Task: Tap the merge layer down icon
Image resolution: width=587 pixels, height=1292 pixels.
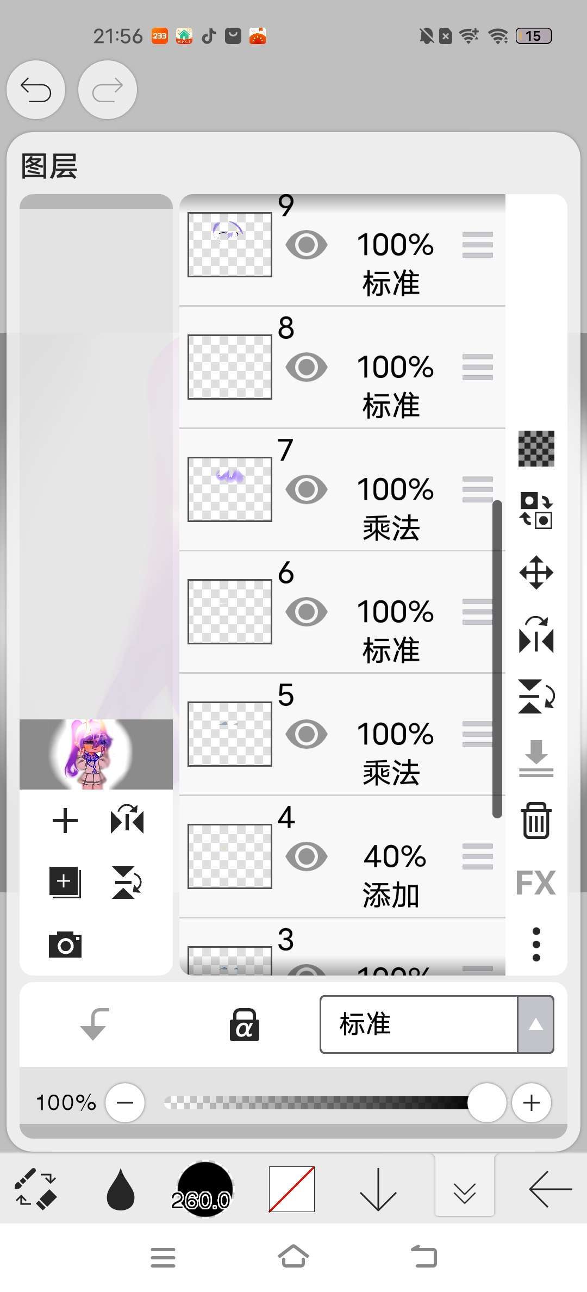Action: click(536, 758)
